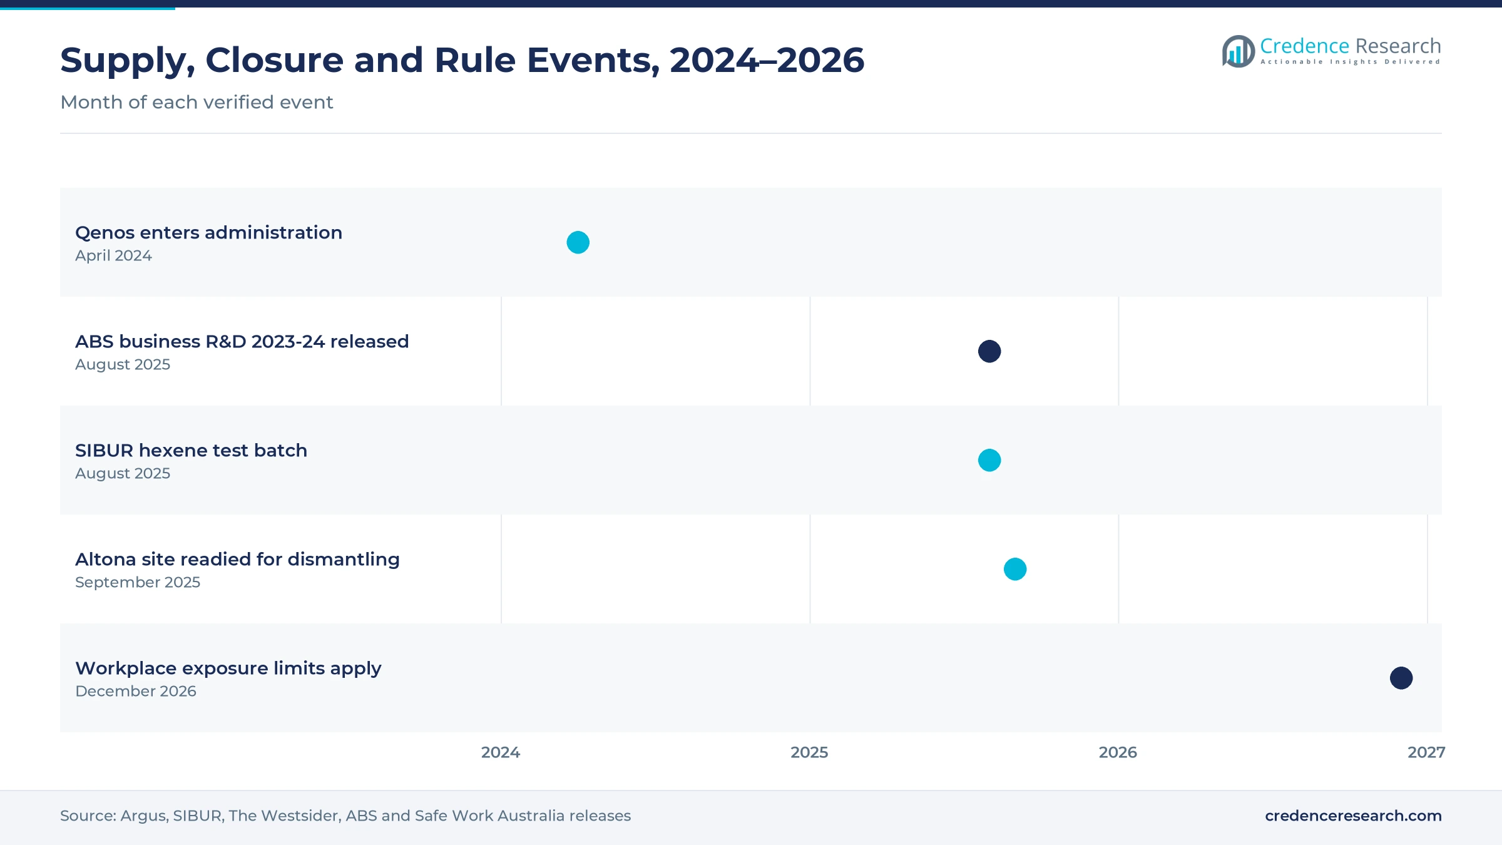Click the 2025 axis label
The height and width of the screenshot is (845, 1502).
click(809, 752)
